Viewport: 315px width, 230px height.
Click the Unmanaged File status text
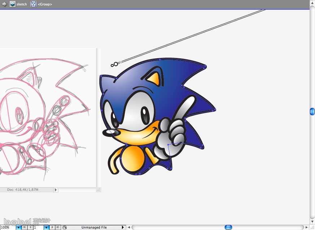(94, 227)
